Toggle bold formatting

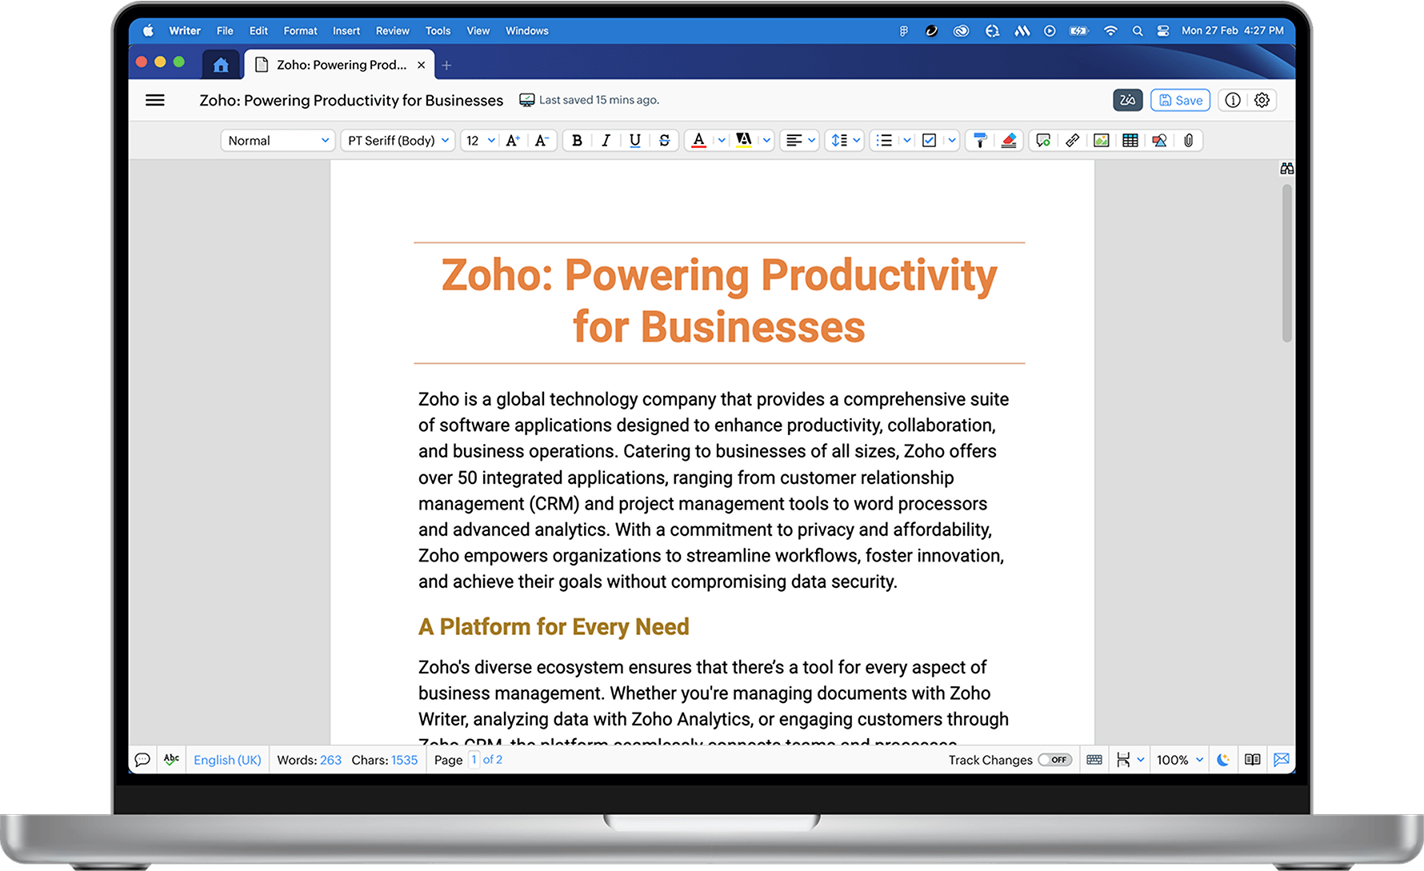[577, 141]
